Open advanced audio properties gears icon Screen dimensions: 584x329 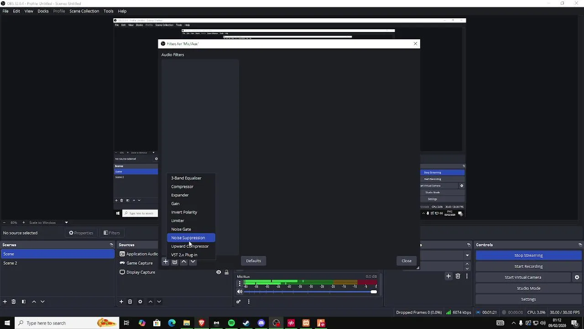tap(238, 302)
